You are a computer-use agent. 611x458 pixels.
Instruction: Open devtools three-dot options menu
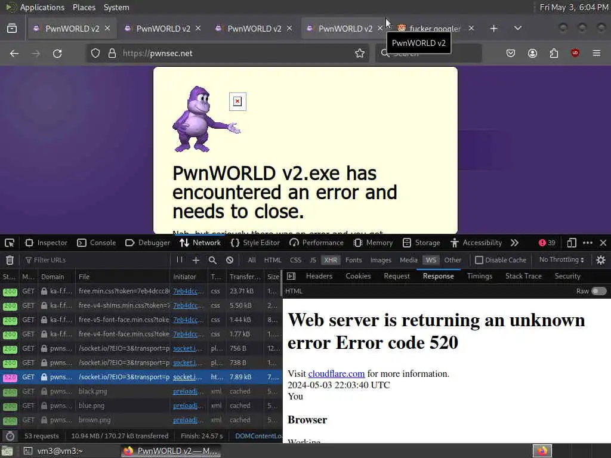(588, 243)
